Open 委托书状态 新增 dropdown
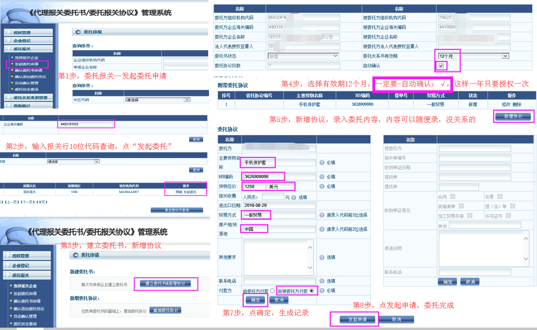The height and width of the screenshot is (330, 537). click(303, 56)
